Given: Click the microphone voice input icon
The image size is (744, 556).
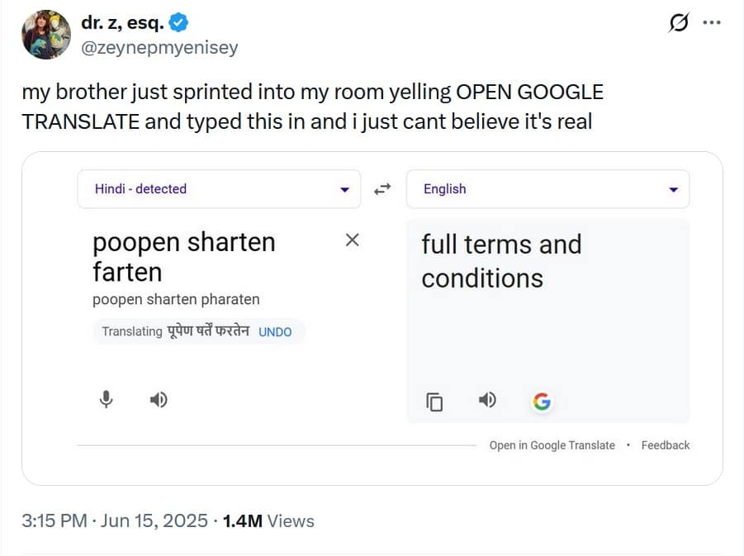Looking at the screenshot, I should click(x=106, y=400).
